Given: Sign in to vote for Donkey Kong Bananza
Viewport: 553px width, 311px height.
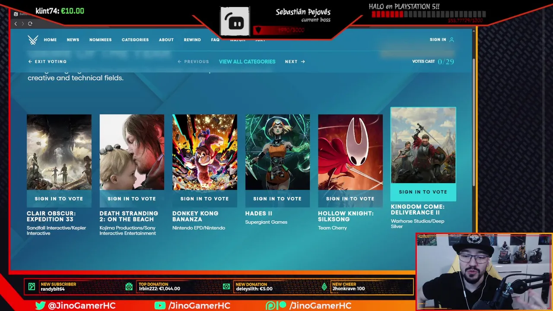Looking at the screenshot, I should point(204,199).
